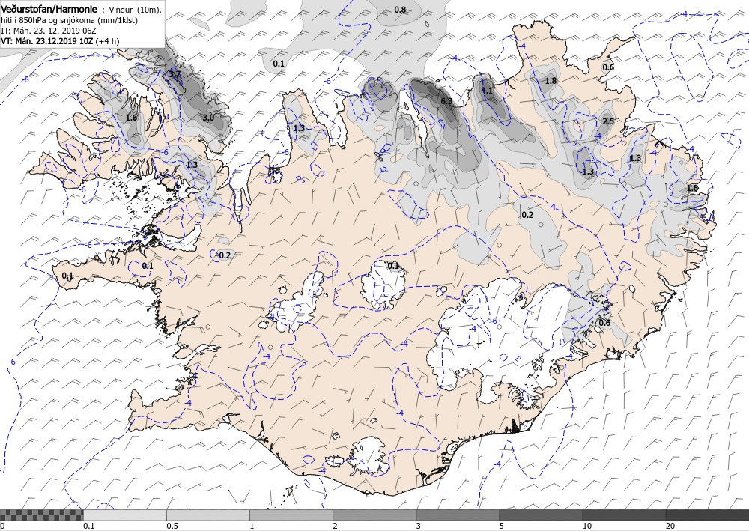
Task: Click the legend swatch between 0.1 and 0.5
Action: point(125,515)
